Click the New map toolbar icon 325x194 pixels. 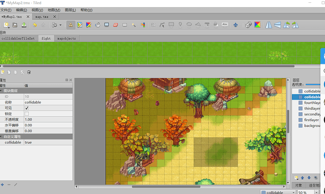(6, 25)
